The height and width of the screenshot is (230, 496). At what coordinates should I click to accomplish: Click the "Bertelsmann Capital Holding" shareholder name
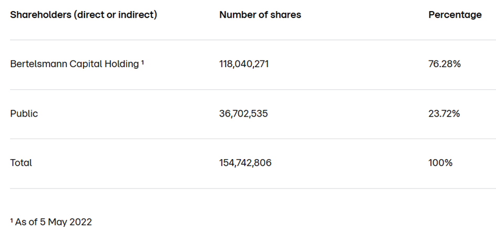coord(75,64)
